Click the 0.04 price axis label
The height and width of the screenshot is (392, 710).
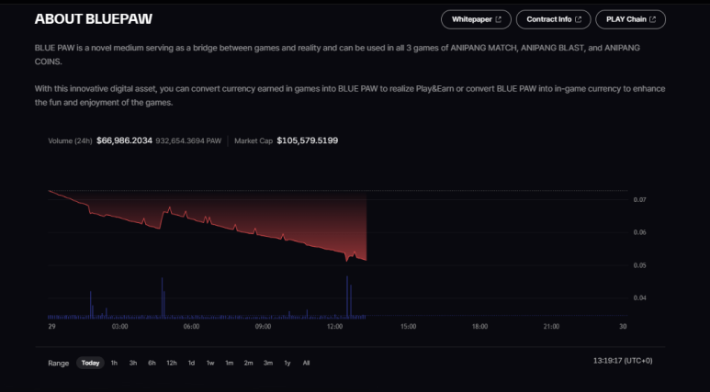coord(639,297)
